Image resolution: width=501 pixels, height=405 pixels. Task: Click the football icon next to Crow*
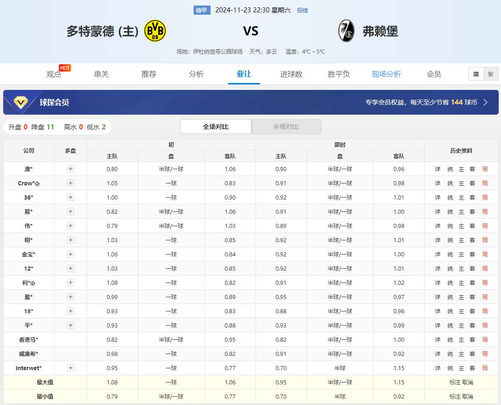point(37,184)
